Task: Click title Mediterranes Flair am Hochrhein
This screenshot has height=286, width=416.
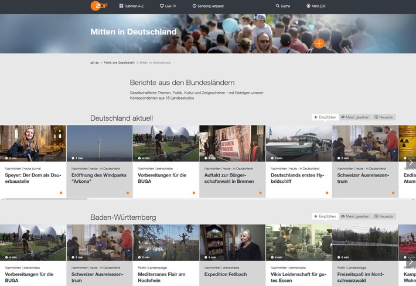Action: pos(162,278)
